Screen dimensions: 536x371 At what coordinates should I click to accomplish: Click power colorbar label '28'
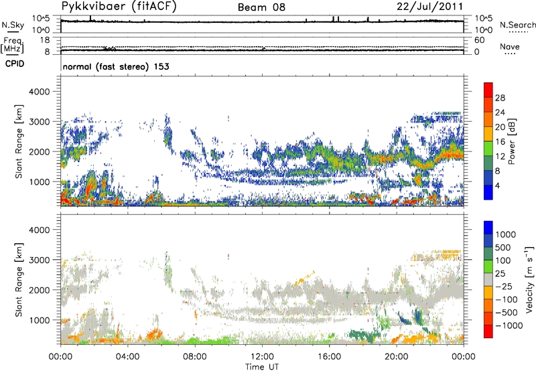click(x=500, y=98)
